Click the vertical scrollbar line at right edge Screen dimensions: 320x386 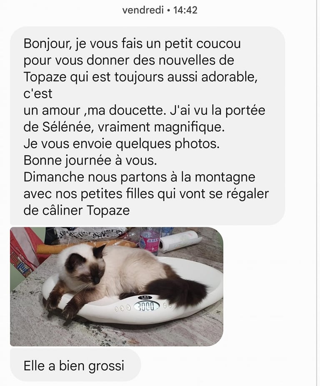pyautogui.click(x=317, y=193)
